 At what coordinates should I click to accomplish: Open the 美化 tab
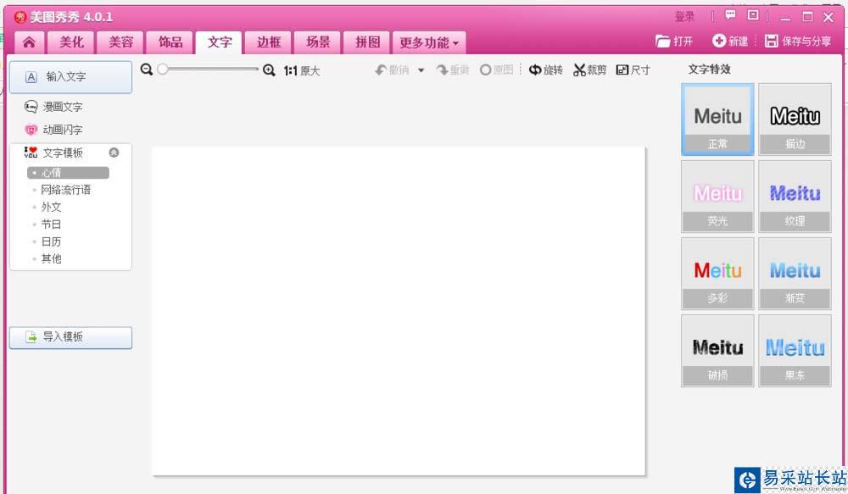tap(71, 42)
